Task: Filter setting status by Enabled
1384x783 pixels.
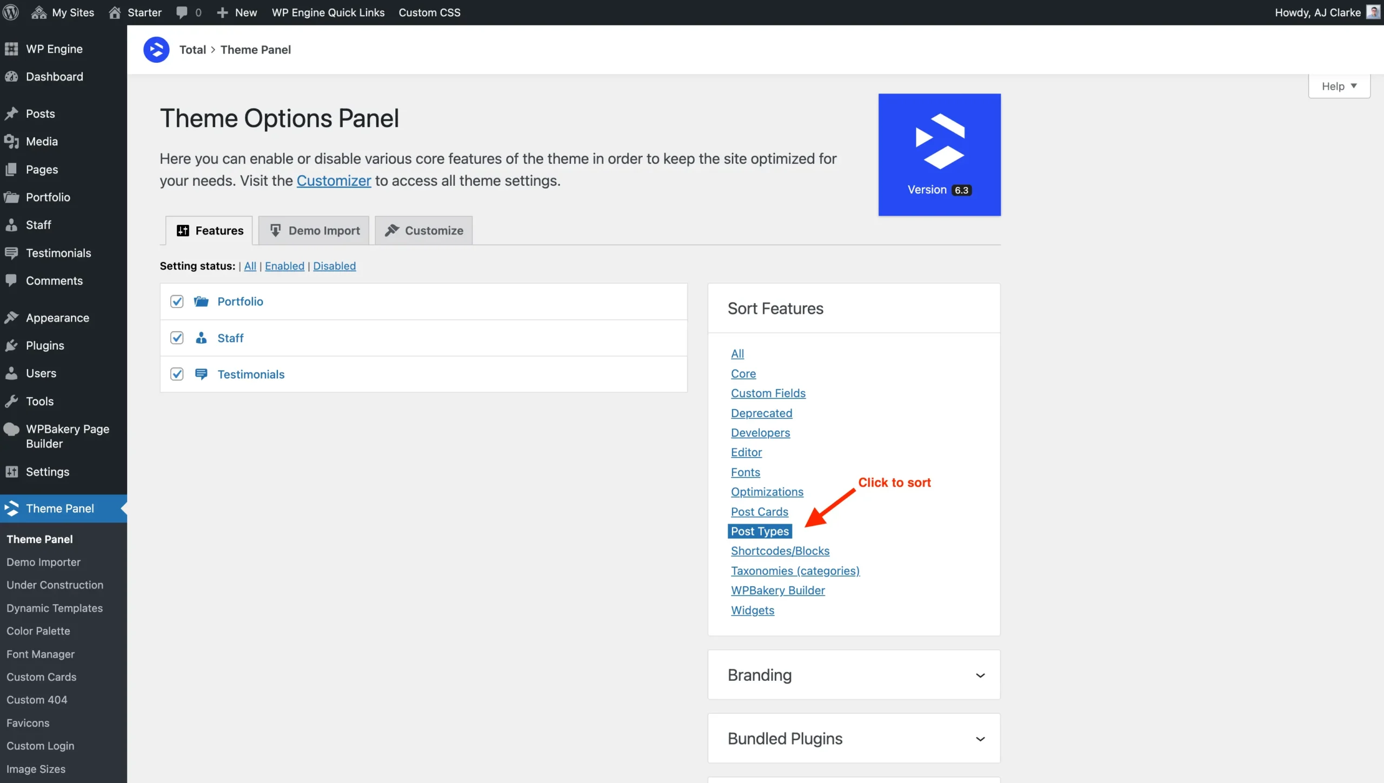Action: [x=284, y=266]
